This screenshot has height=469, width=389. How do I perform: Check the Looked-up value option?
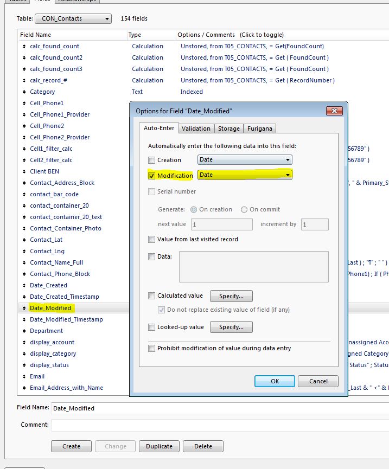click(152, 327)
